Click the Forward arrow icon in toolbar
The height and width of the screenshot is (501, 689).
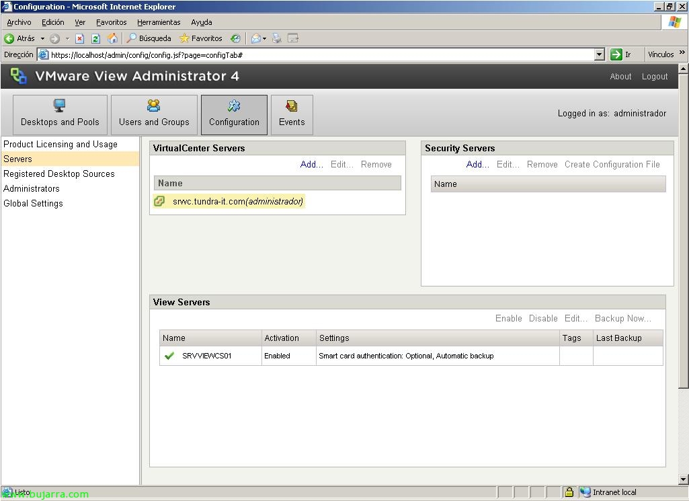(54, 39)
